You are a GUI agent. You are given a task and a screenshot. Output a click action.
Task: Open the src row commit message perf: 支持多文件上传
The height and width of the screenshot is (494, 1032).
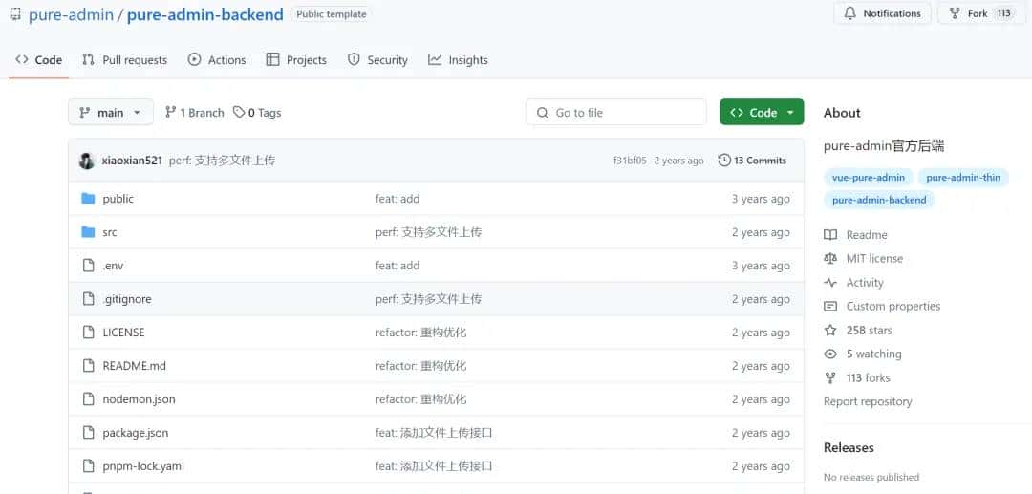(428, 232)
